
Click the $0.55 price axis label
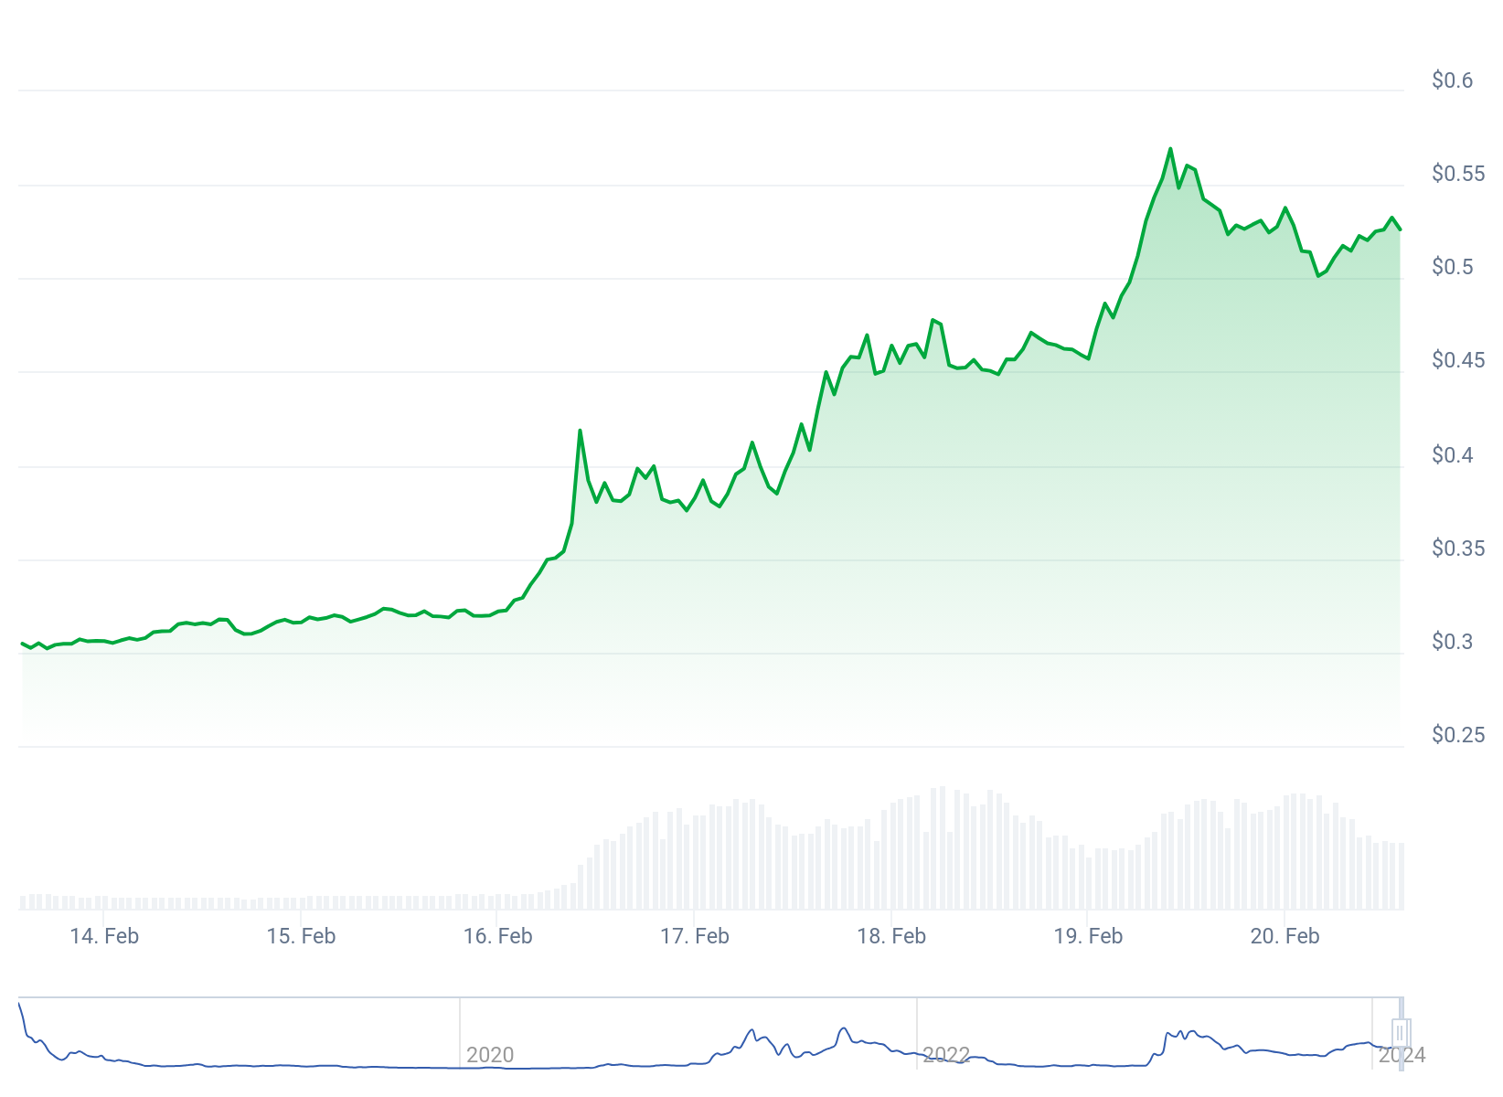[x=1458, y=174]
